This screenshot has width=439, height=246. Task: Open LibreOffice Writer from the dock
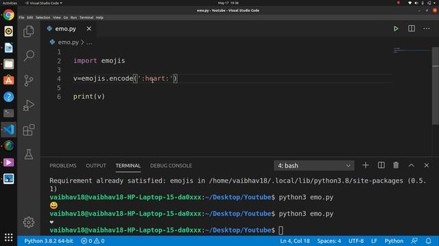point(9,48)
